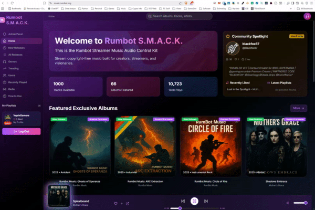This screenshot has height=210, width=315.
Task: Adjust the volume slider in player bar
Action: coord(300,203)
